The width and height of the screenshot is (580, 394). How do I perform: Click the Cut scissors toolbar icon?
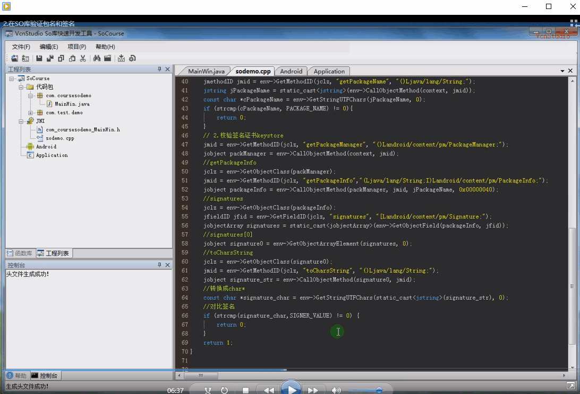pyautogui.click(x=82, y=58)
